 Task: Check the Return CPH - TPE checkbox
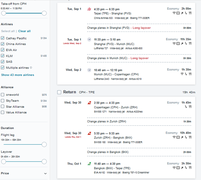tap(59, 92)
